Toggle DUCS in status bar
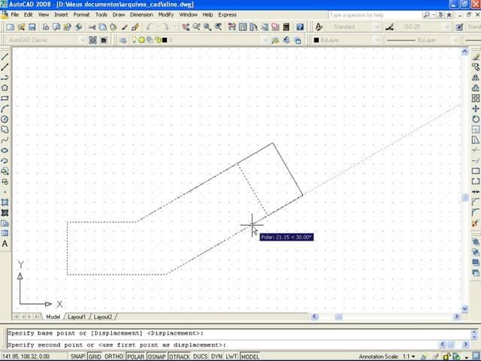 pos(201,356)
